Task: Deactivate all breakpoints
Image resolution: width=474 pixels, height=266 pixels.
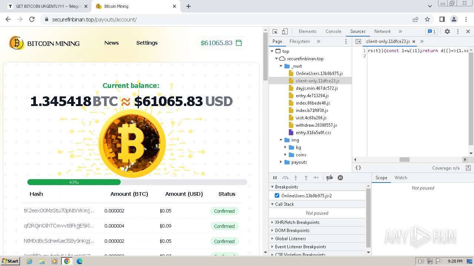Action: pyautogui.click(x=330, y=178)
